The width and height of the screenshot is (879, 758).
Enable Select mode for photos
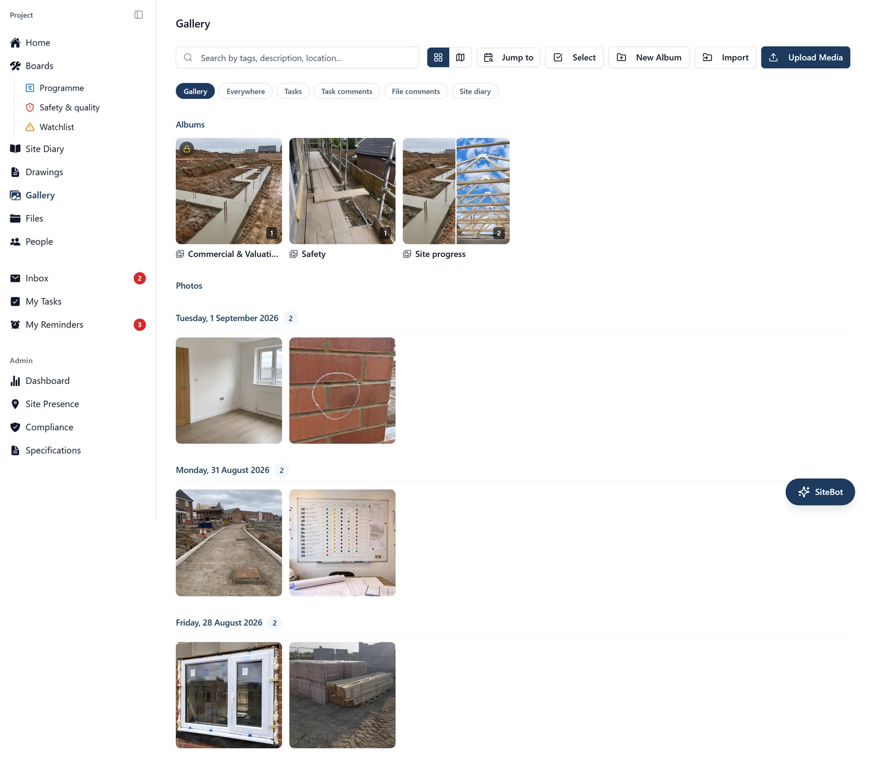tap(574, 57)
